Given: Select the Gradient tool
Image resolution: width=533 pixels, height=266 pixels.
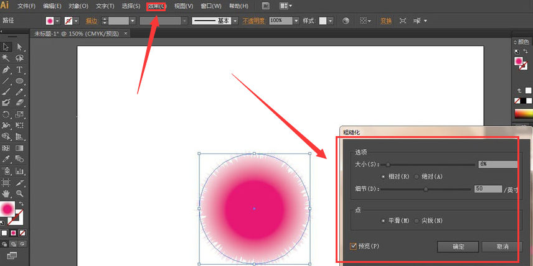Looking at the screenshot, I should click(19, 149).
